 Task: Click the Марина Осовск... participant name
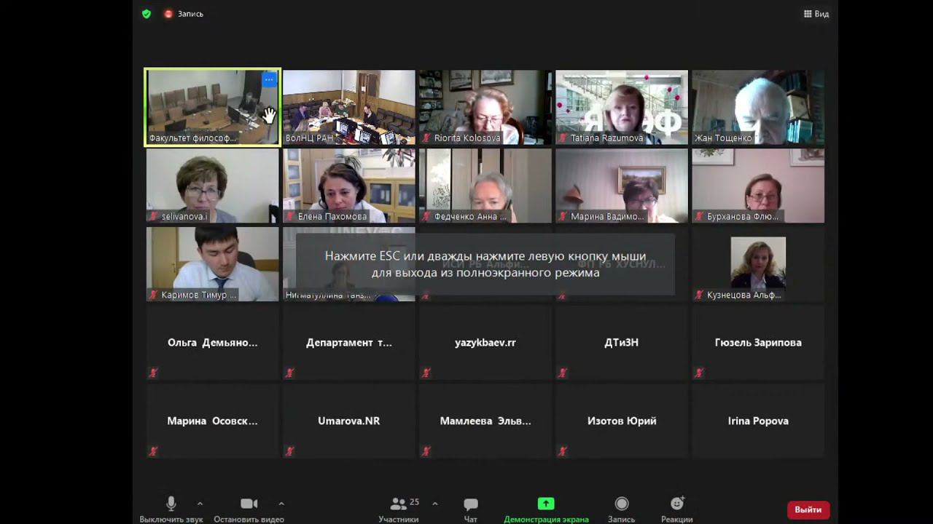(x=213, y=421)
